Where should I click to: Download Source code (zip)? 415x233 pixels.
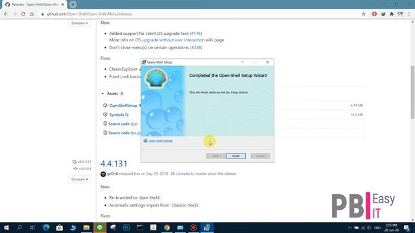pyautogui.click(x=123, y=124)
